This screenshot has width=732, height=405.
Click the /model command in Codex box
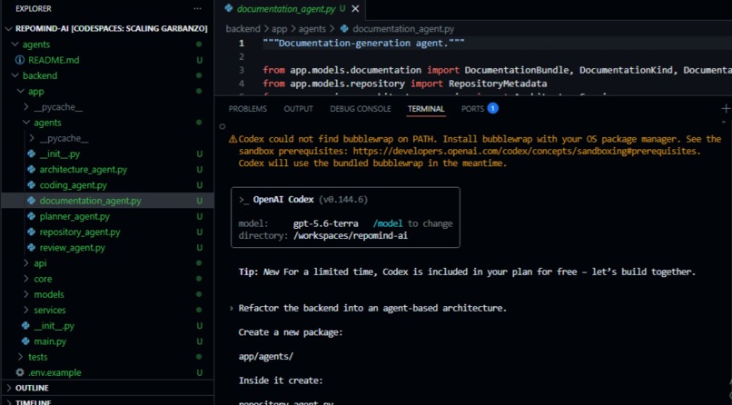coord(388,223)
